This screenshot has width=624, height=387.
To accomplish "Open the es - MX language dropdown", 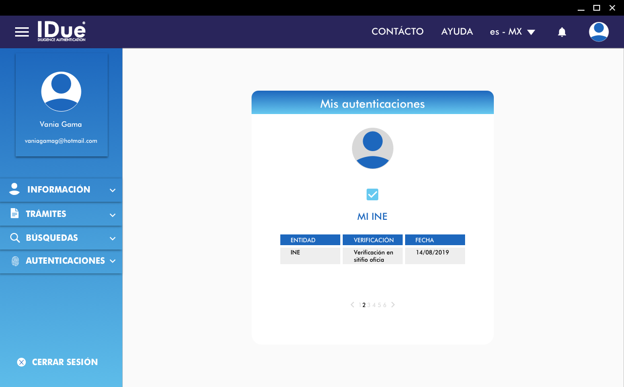I will [512, 32].
